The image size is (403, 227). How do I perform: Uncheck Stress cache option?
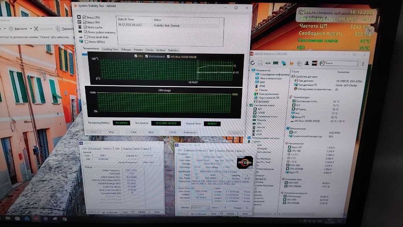click(85, 27)
